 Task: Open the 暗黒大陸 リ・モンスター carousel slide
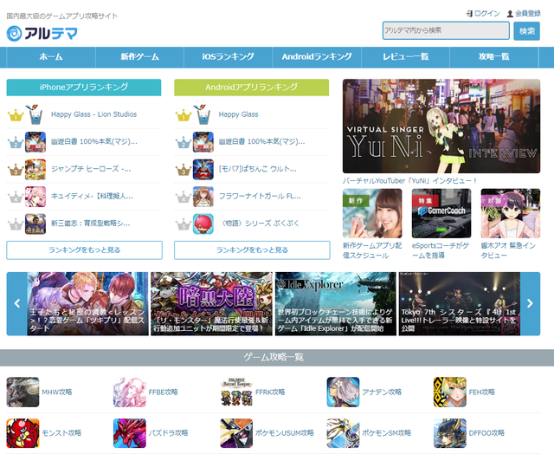pos(211,303)
